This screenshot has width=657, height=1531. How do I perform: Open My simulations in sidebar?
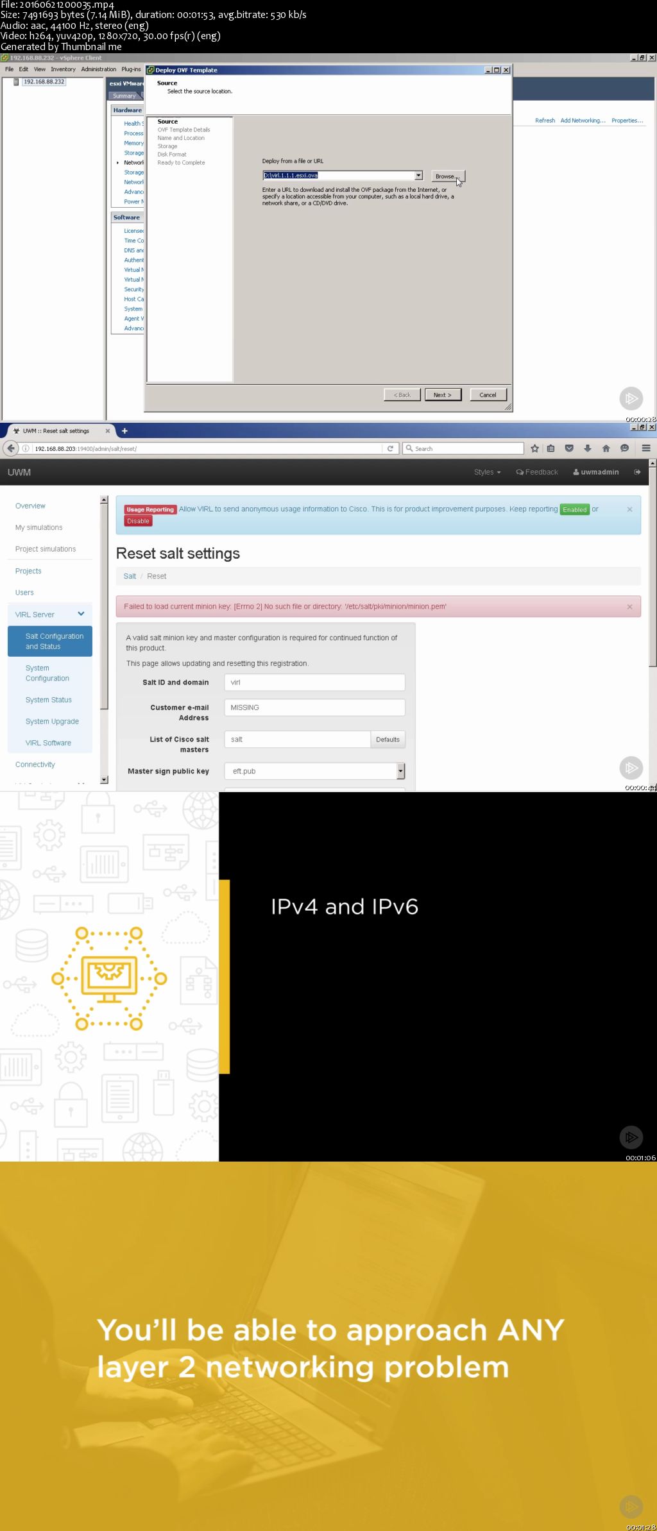pos(38,528)
